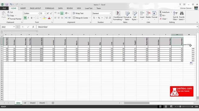The image size is (199, 111).
Task: Open Cell Styles gallery
Action: point(135,16)
